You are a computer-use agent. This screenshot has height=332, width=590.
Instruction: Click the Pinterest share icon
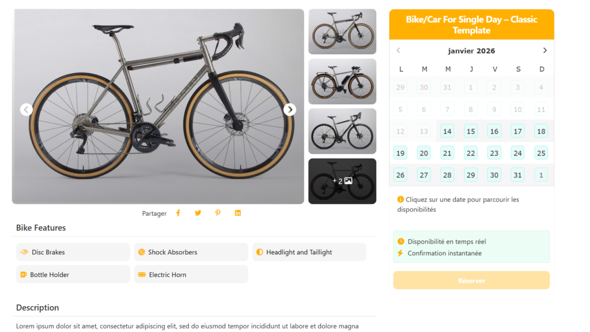pyautogui.click(x=218, y=213)
